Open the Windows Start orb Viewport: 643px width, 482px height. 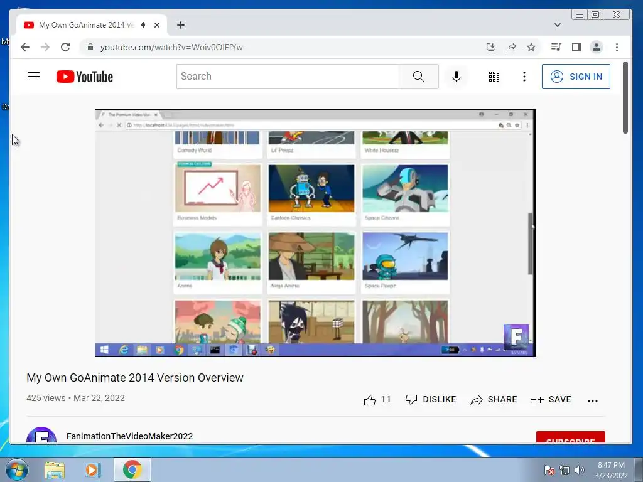(17, 469)
